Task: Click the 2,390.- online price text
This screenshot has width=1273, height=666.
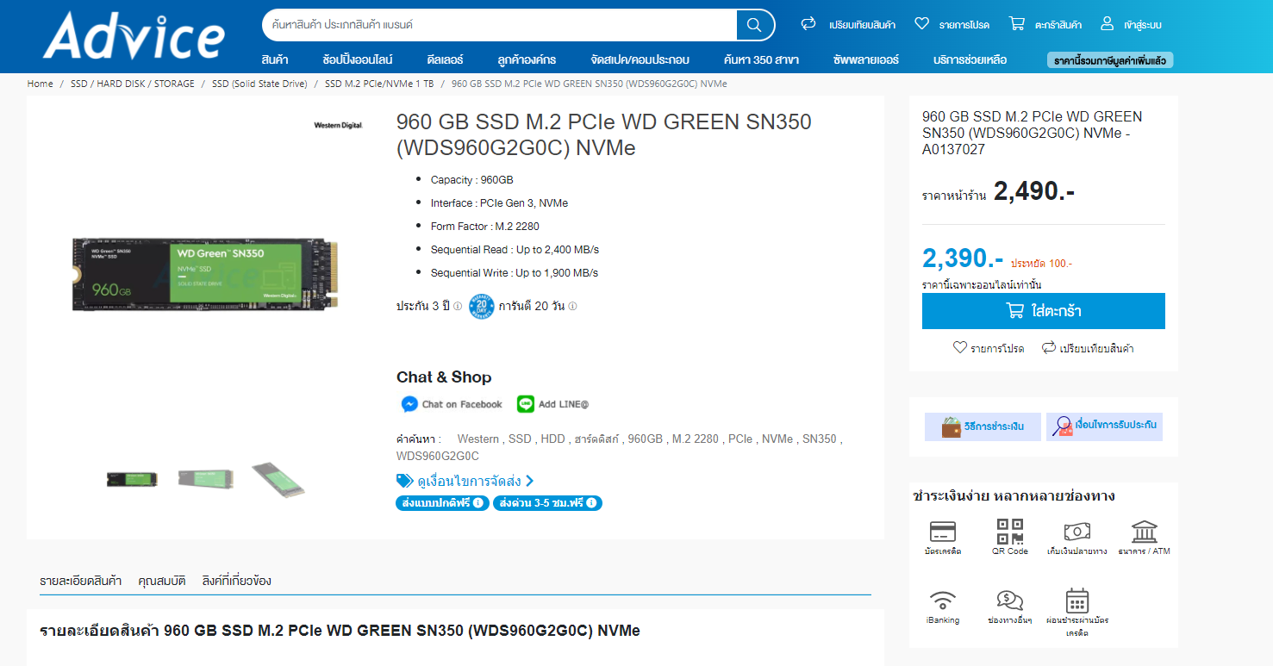Action: click(963, 258)
